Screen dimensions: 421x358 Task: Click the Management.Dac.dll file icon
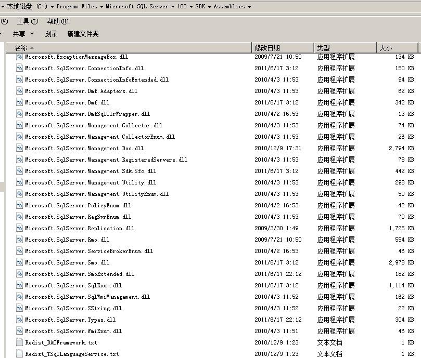pos(19,148)
